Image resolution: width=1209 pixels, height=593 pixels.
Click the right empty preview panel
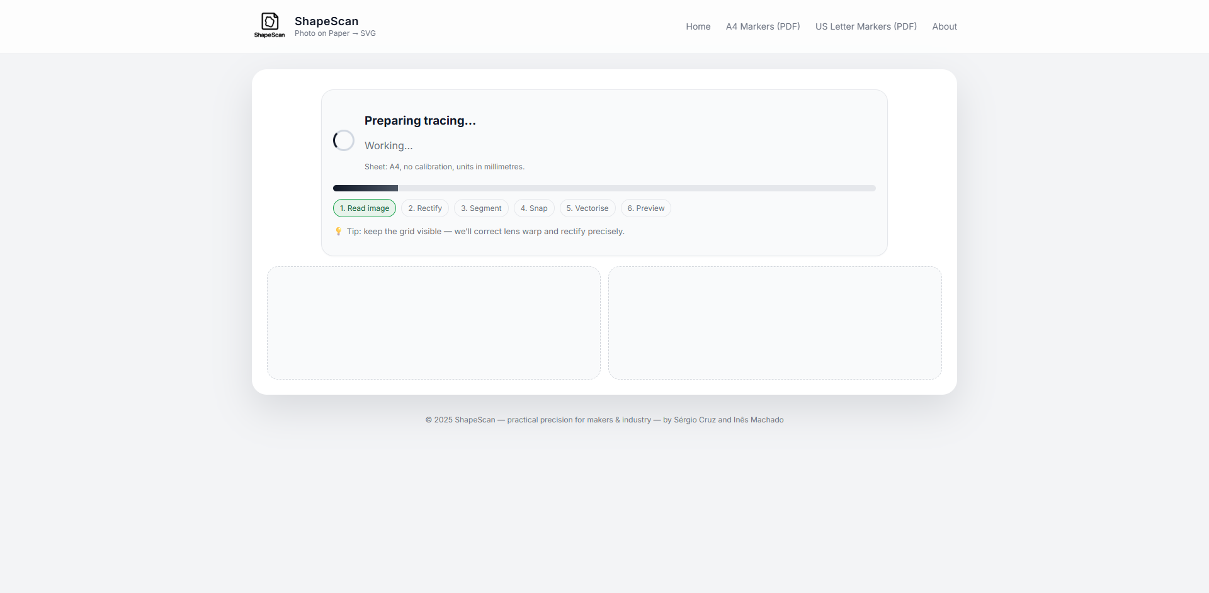click(775, 323)
